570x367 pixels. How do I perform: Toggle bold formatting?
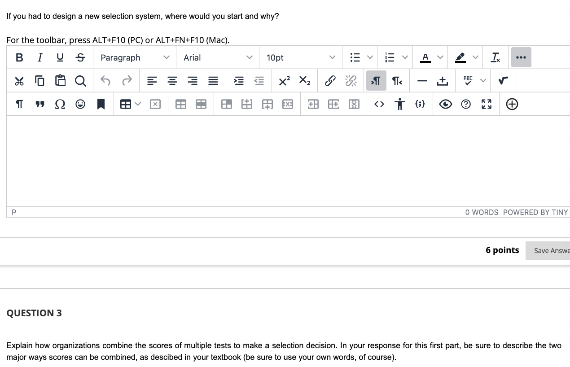tap(19, 57)
